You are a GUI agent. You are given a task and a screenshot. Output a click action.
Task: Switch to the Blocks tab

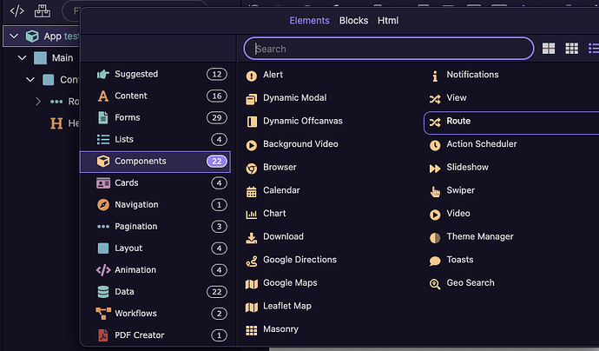pyautogui.click(x=353, y=21)
